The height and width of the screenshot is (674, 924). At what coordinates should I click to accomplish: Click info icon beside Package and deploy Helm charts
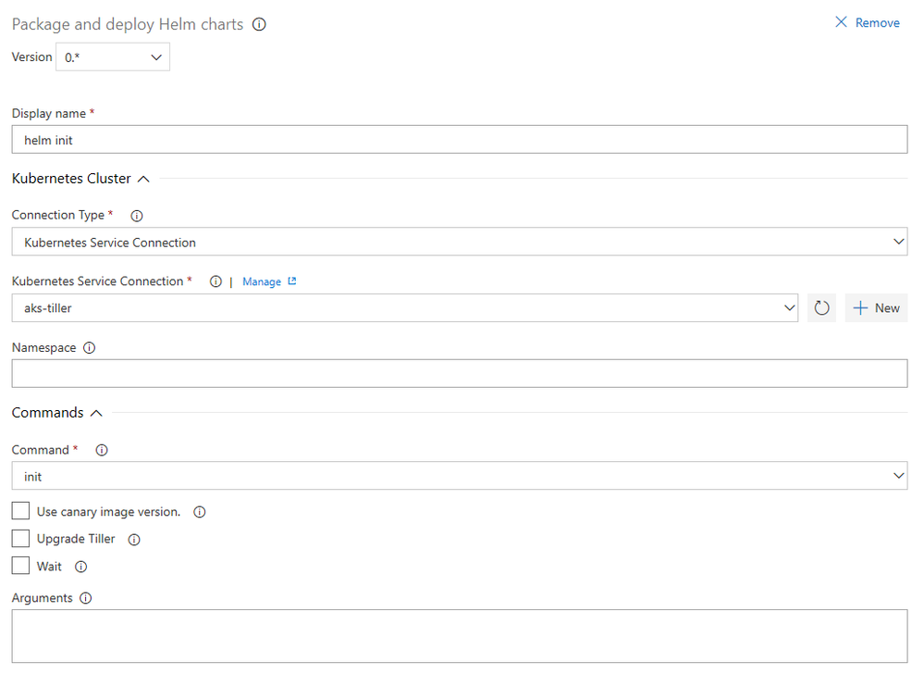[x=259, y=24]
